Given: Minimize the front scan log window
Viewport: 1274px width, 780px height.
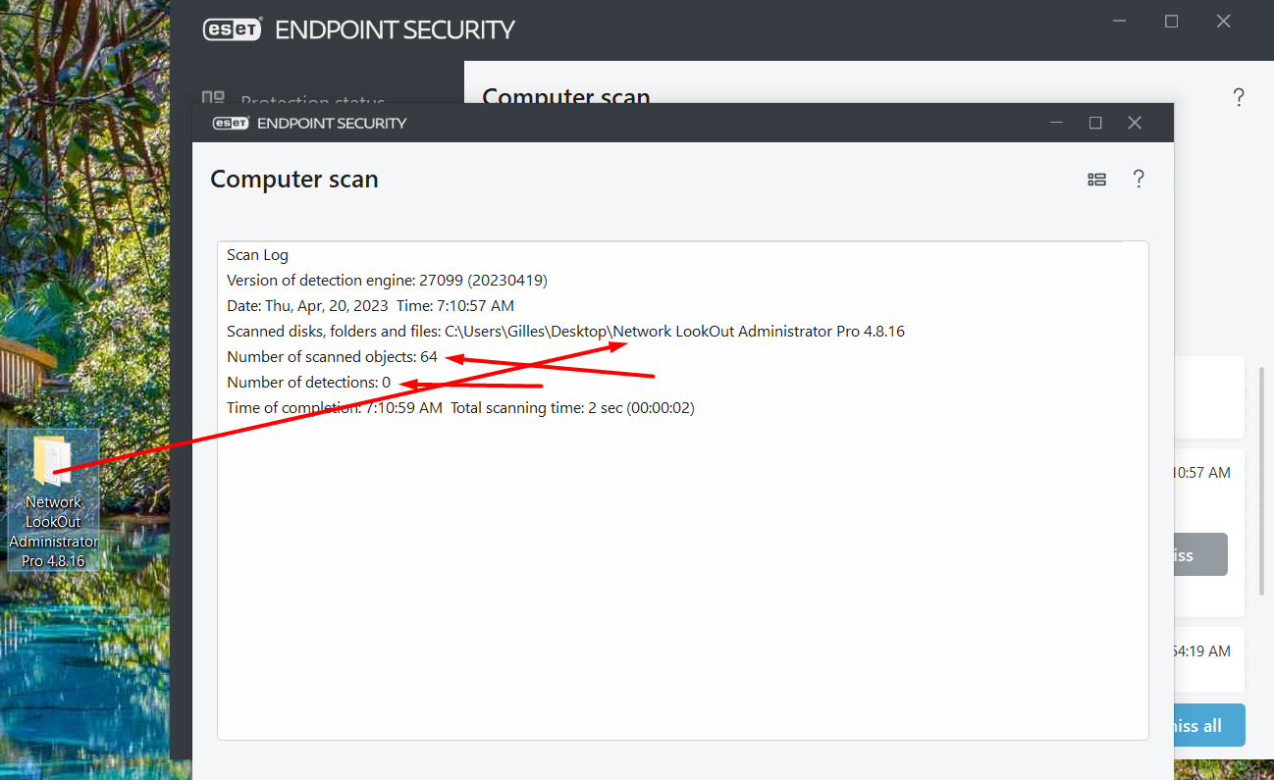Looking at the screenshot, I should pyautogui.click(x=1056, y=123).
